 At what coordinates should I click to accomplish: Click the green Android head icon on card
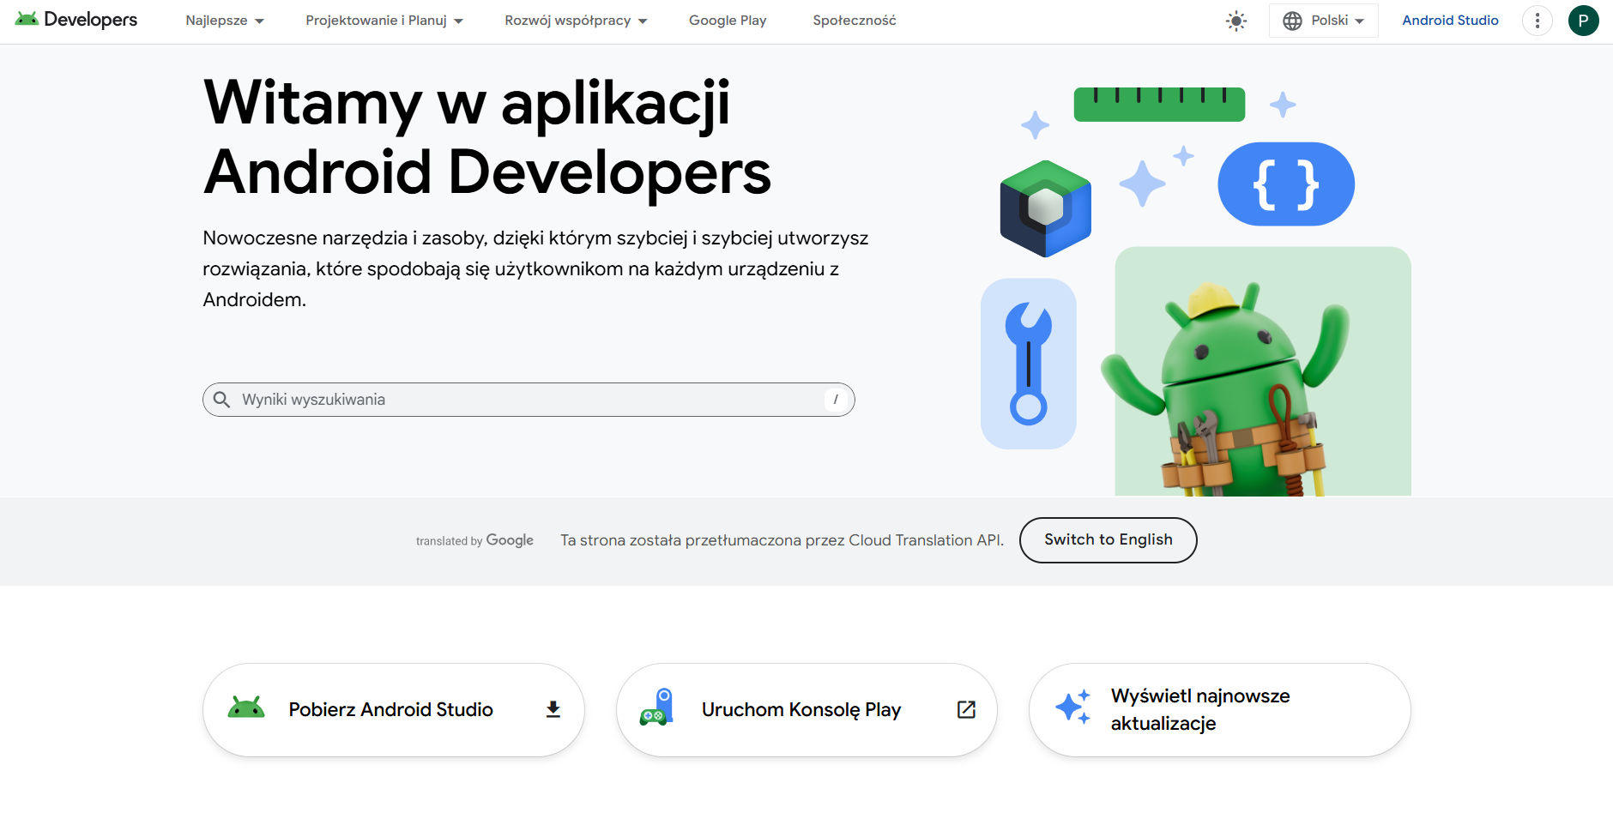[x=246, y=708]
